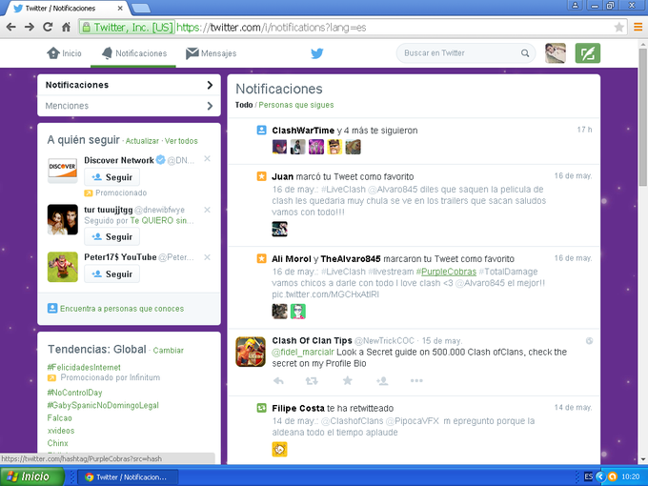Open the xvideos trend
The width and height of the screenshot is (648, 486).
tap(61, 431)
